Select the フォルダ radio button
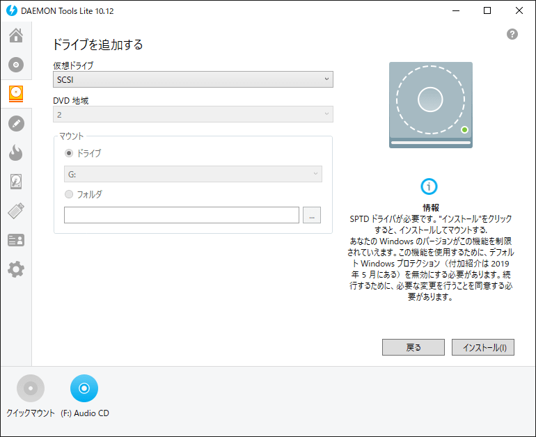 [69, 194]
